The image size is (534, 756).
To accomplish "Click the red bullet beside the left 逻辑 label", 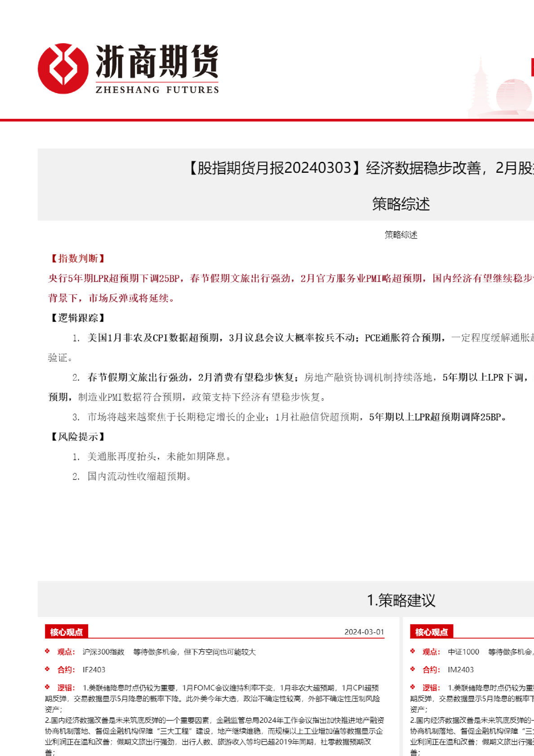I will 48,687.
